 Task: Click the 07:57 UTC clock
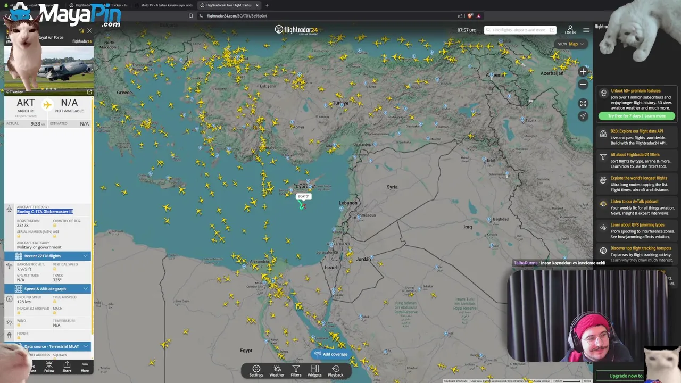pos(467,30)
